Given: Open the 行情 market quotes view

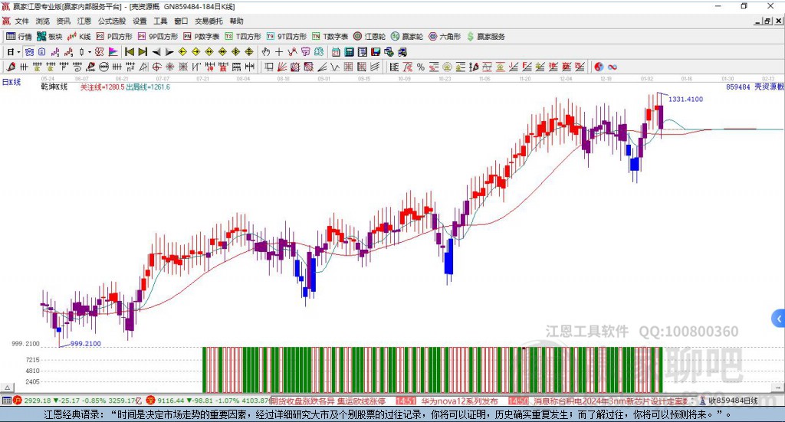Looking at the screenshot, I should (x=18, y=37).
